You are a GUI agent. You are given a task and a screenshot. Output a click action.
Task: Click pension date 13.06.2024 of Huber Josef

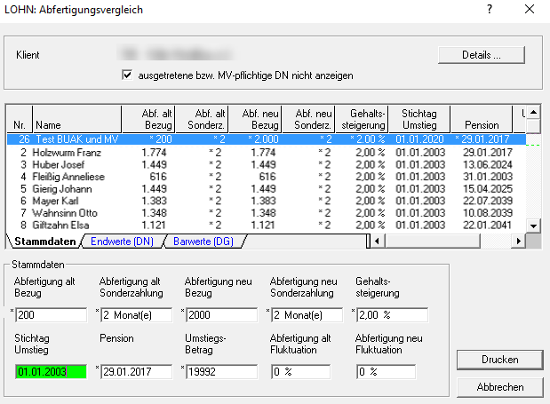(488, 164)
